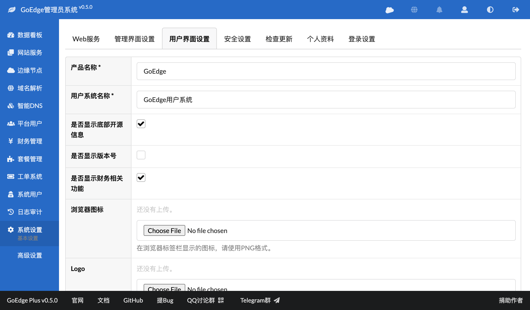Click the 域名解析 globe icon

(x=11, y=88)
